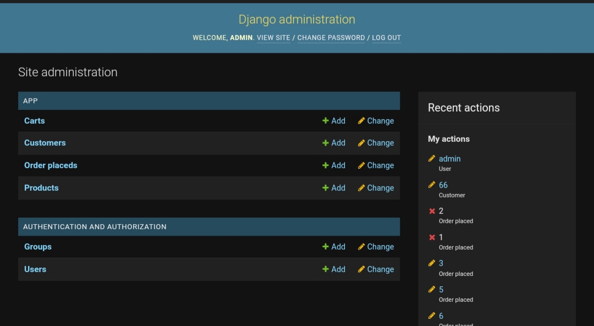Click the red delete icon next to action 1

tap(432, 237)
